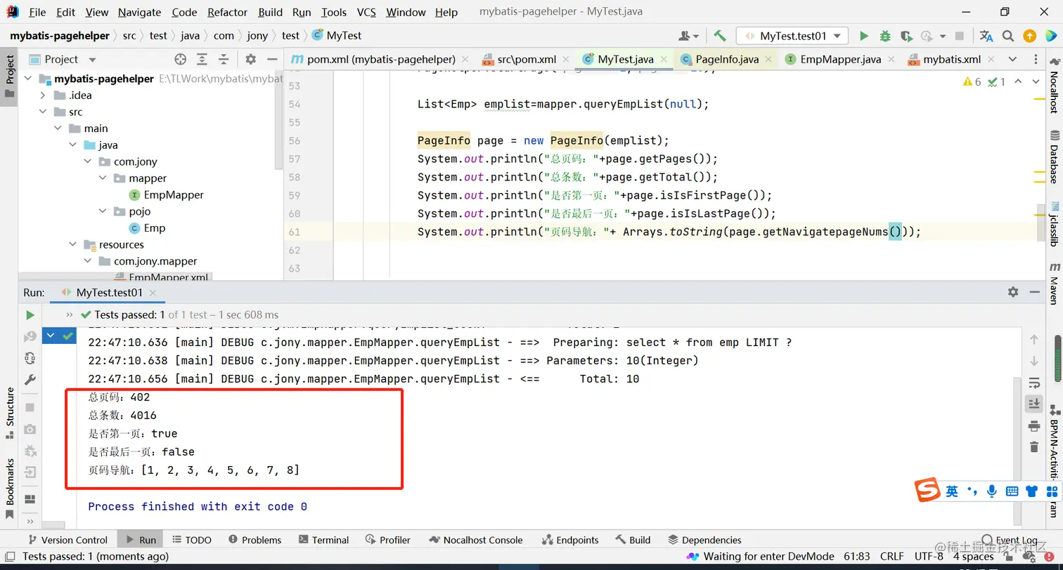Collapse the resources folder

pos(73,244)
